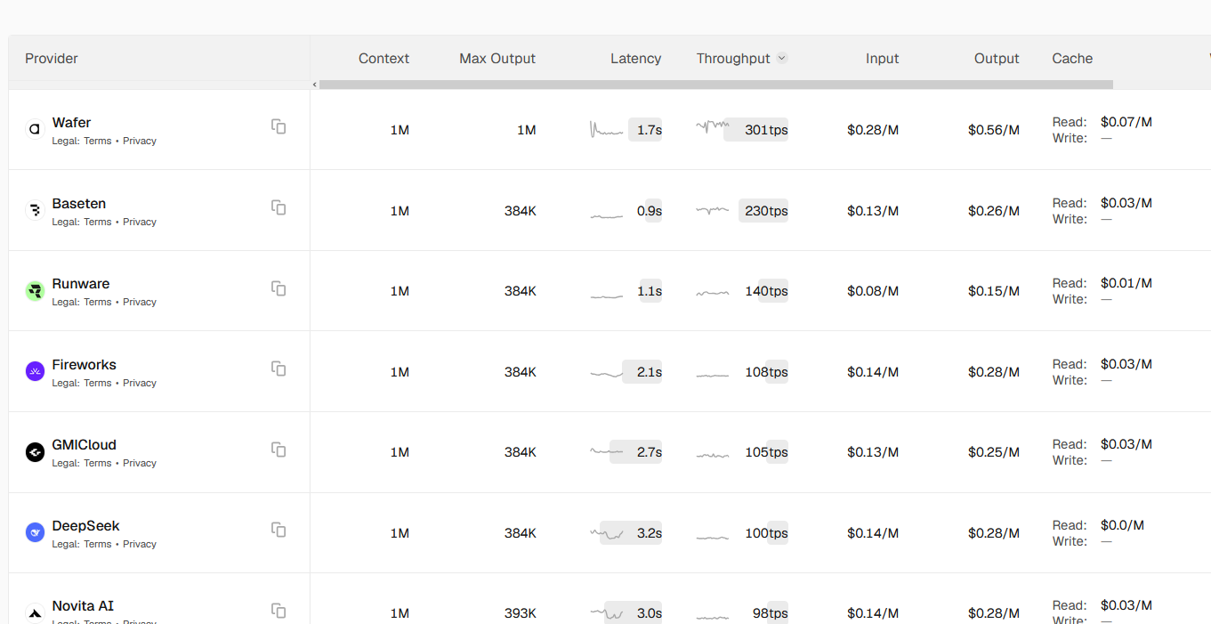Click the Provider column header
This screenshot has height=624, width=1211.
click(52, 58)
